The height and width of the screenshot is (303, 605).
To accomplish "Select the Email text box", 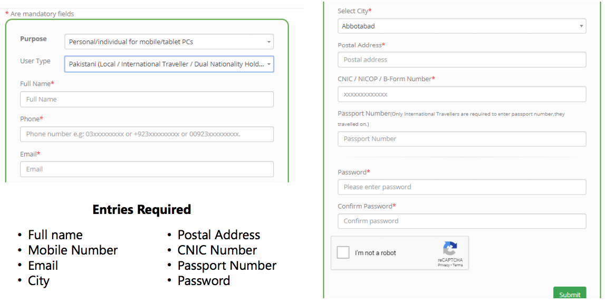I will pos(147,169).
